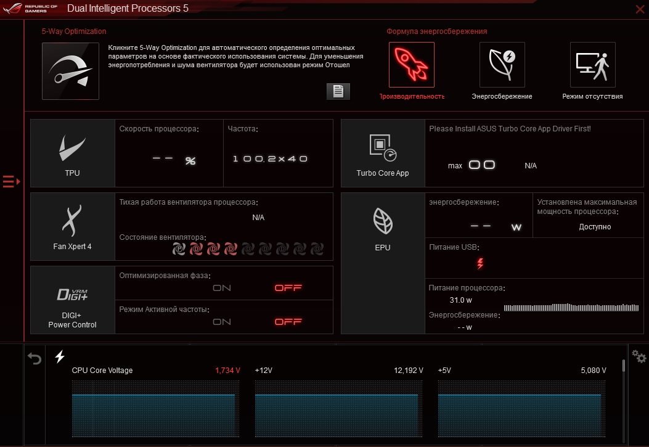This screenshot has width=649, height=447.
Task: Click the Производительность label
Action: pyautogui.click(x=412, y=96)
